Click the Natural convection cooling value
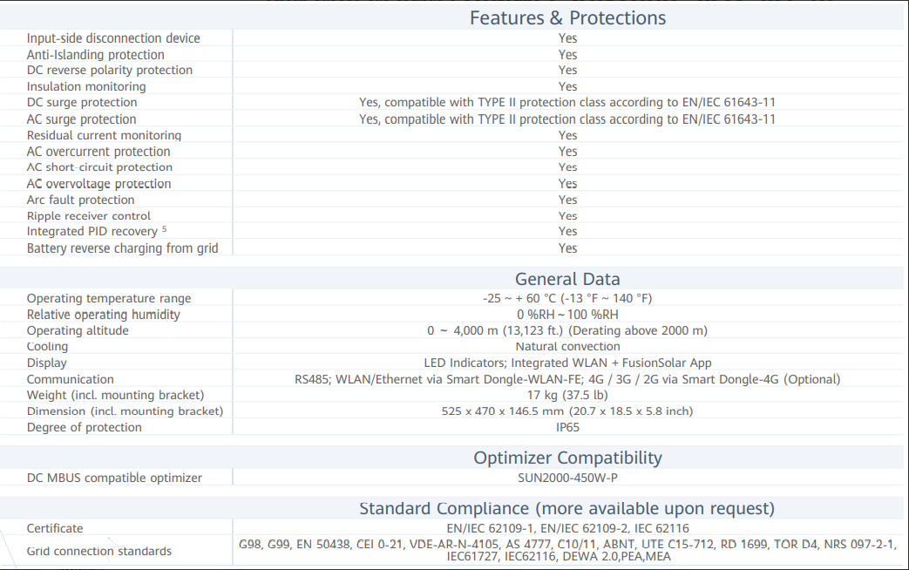This screenshot has height=570, width=909. pyautogui.click(x=567, y=346)
